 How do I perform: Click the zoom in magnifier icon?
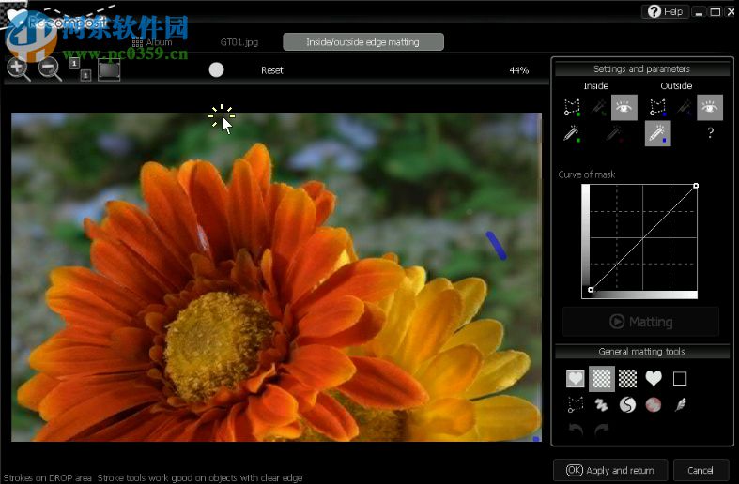point(18,68)
